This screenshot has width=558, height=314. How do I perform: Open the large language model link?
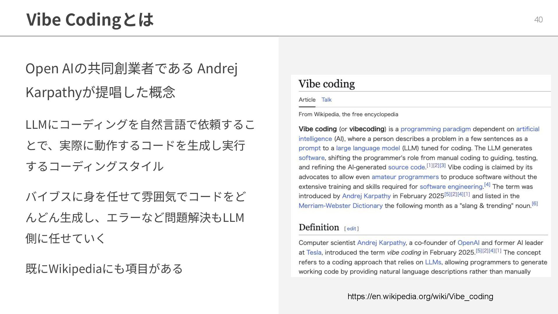(368, 148)
